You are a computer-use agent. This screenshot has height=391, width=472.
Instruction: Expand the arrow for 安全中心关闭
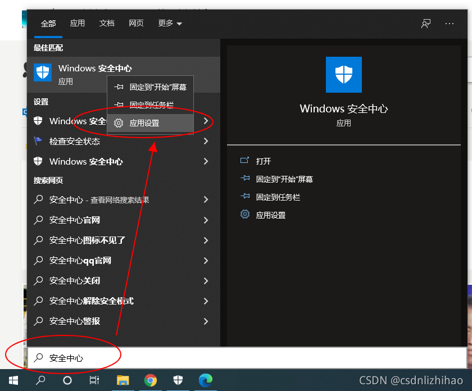[206, 280]
